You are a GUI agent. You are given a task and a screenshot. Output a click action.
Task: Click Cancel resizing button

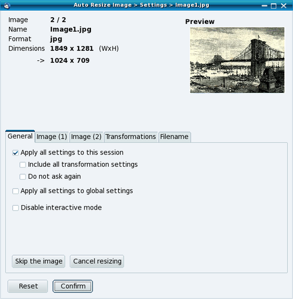pos(97,261)
